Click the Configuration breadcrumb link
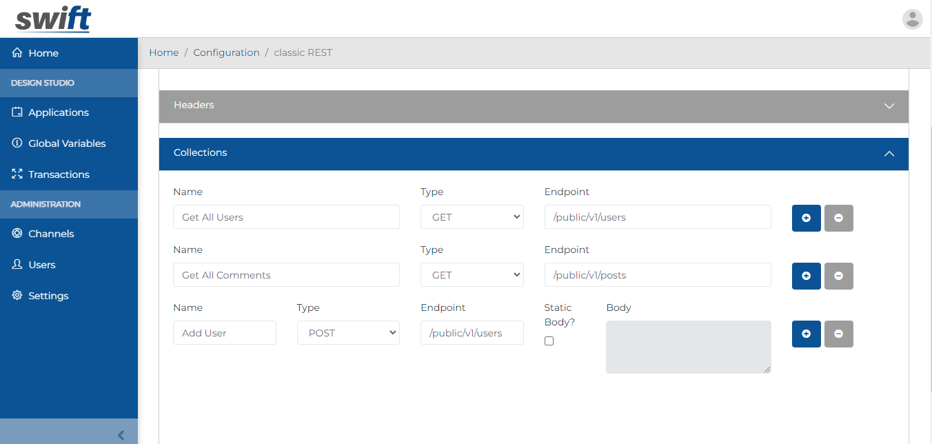This screenshot has width=932, height=444. coord(226,52)
